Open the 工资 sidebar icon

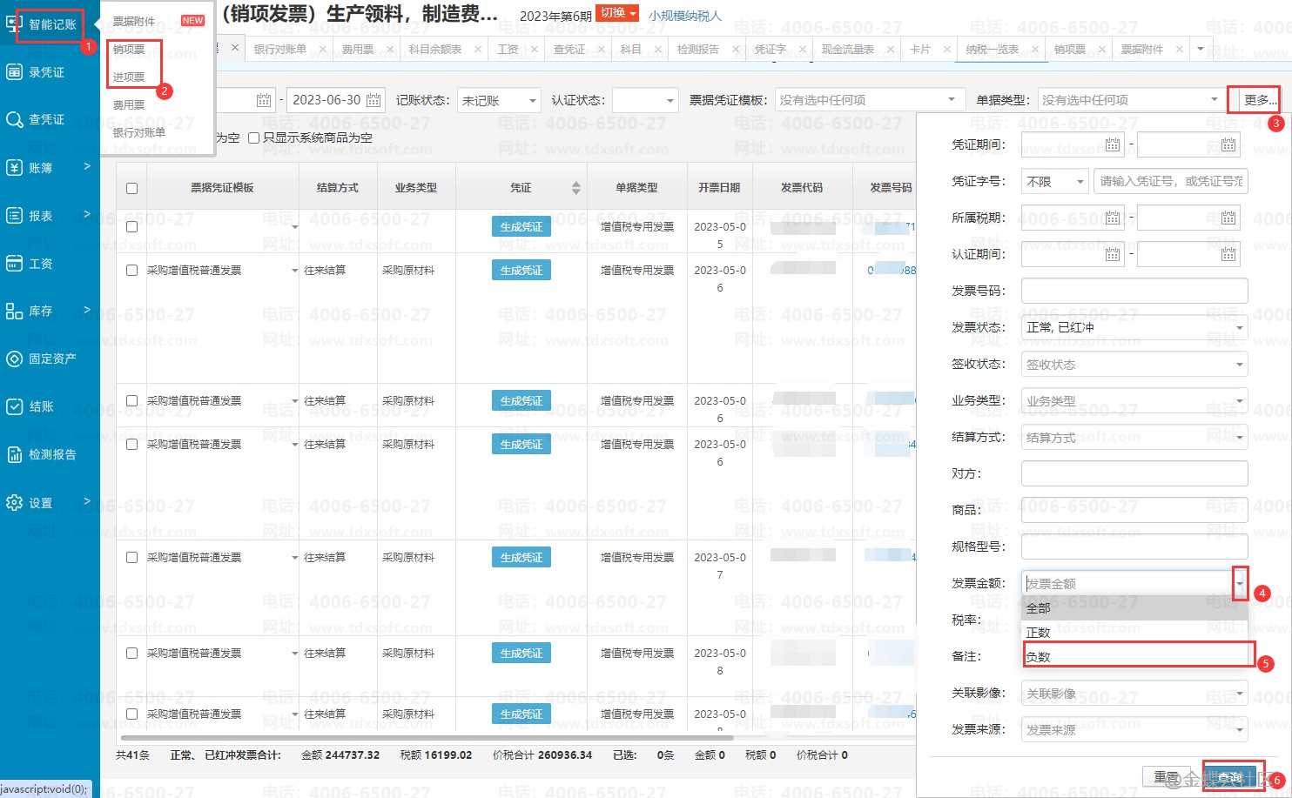15,263
